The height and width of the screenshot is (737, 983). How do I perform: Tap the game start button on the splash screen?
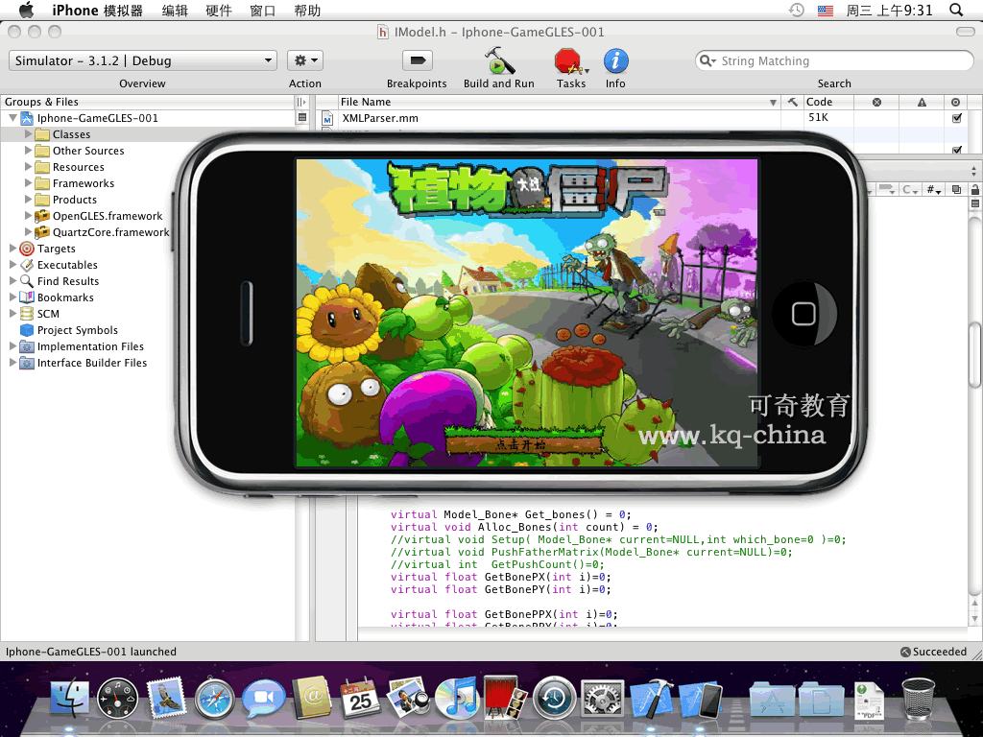(x=523, y=445)
